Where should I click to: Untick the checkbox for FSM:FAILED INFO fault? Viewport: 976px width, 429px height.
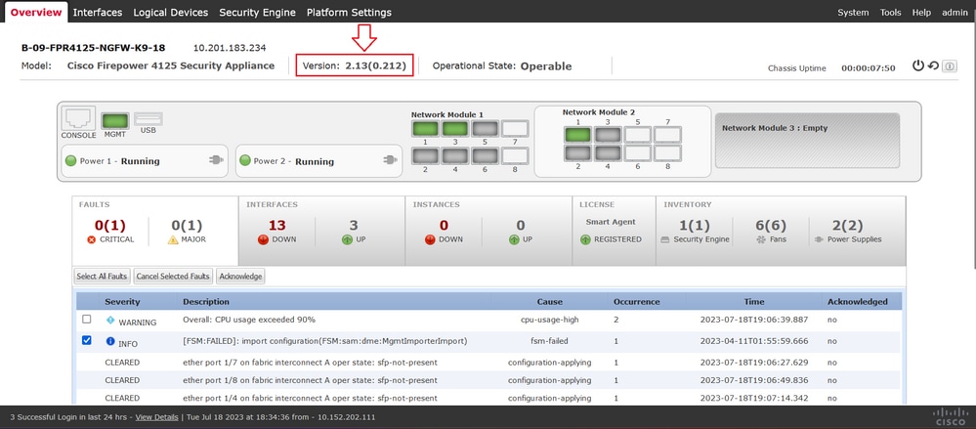click(x=87, y=340)
